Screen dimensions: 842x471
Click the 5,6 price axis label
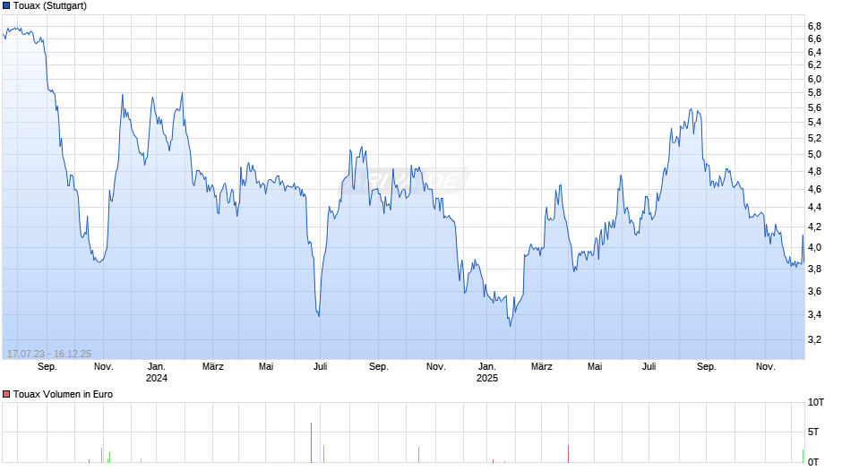pyautogui.click(x=814, y=108)
